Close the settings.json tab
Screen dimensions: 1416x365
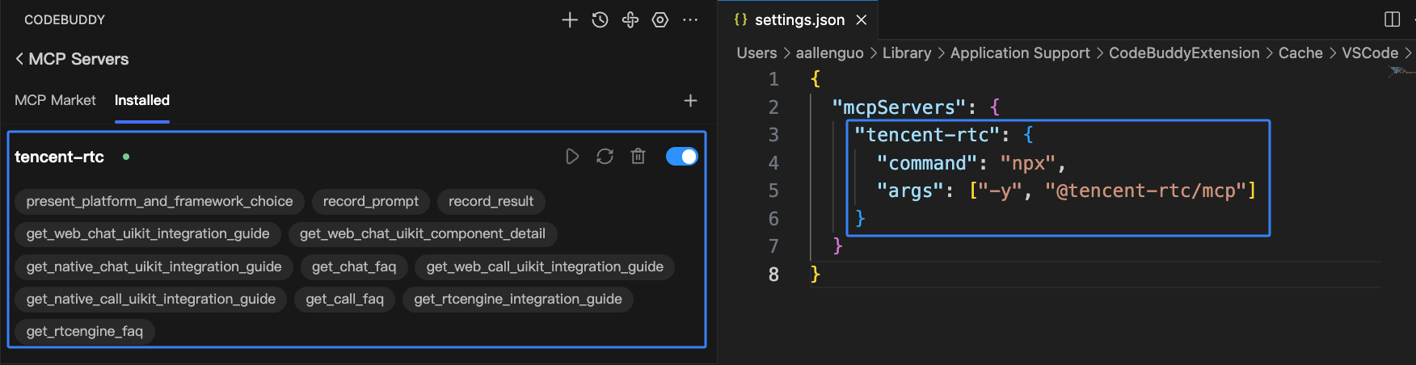(x=862, y=20)
